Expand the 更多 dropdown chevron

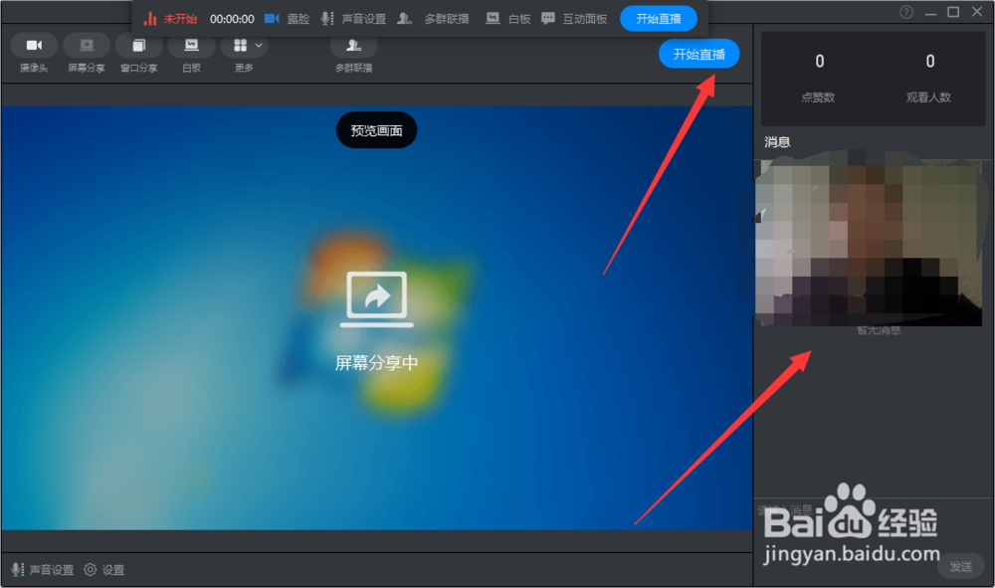pyautogui.click(x=259, y=45)
